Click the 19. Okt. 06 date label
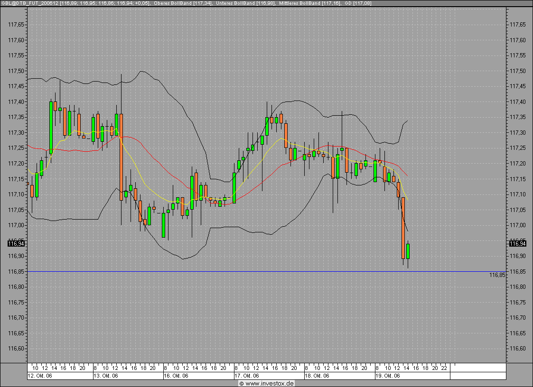This screenshot has width=533, height=387. pos(388,376)
